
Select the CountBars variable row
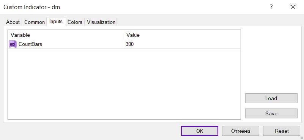124,44
